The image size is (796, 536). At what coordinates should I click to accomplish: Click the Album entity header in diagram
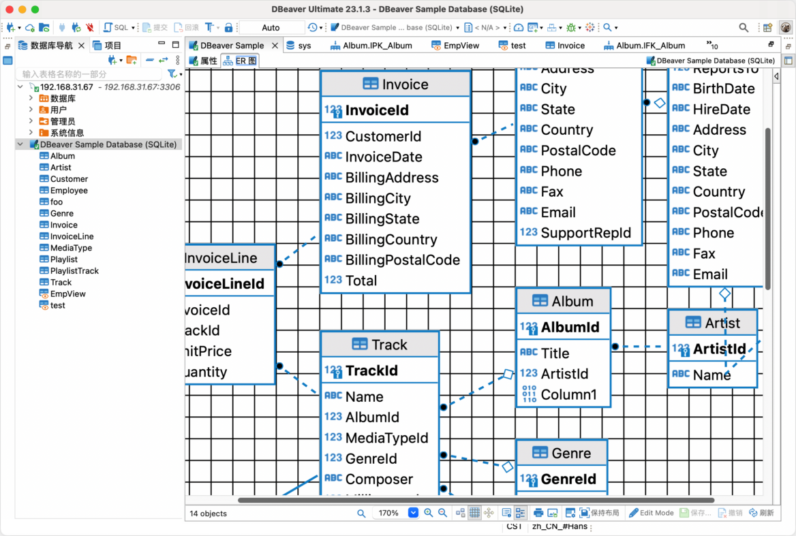[x=562, y=301]
